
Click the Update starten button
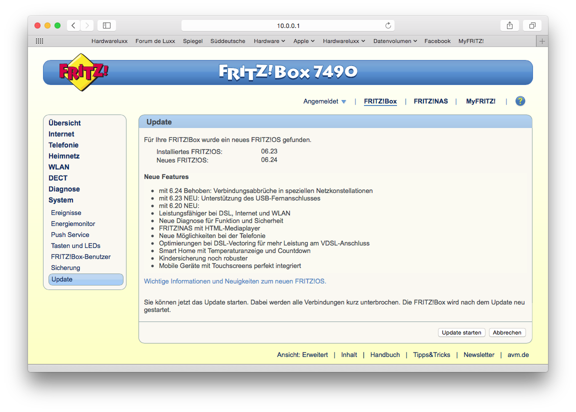pyautogui.click(x=461, y=332)
